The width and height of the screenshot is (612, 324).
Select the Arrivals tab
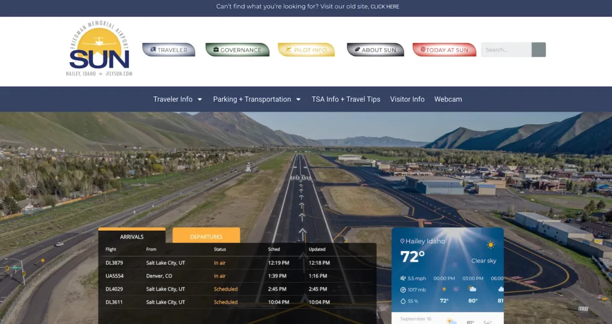(131, 237)
